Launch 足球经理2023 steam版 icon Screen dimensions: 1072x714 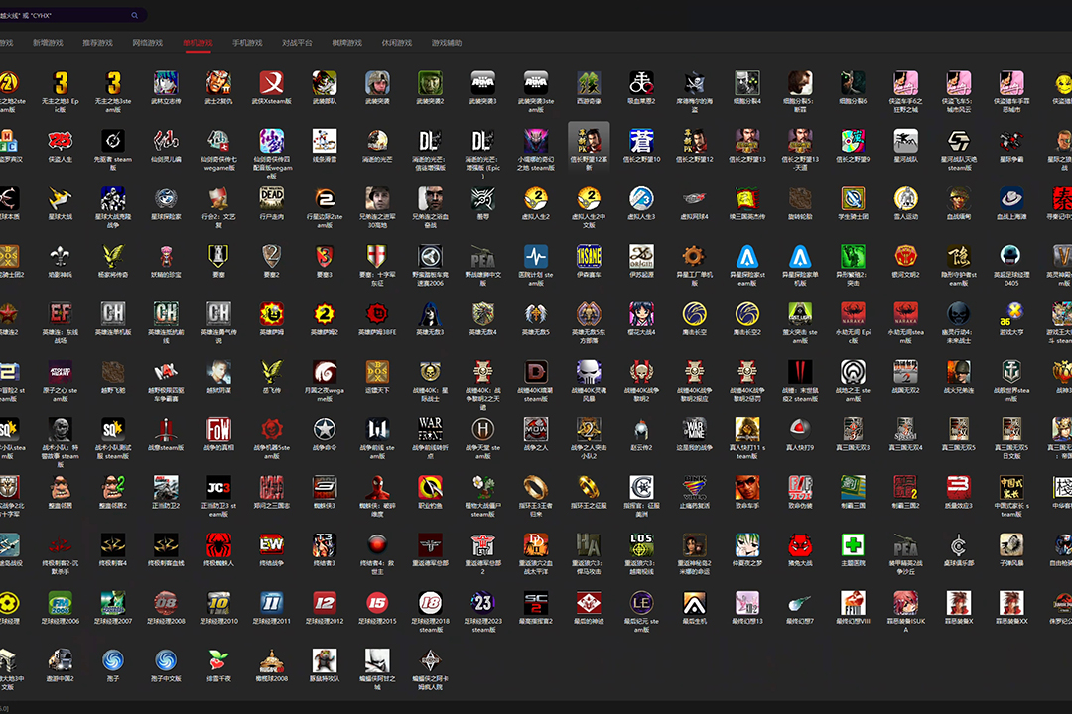click(x=482, y=603)
